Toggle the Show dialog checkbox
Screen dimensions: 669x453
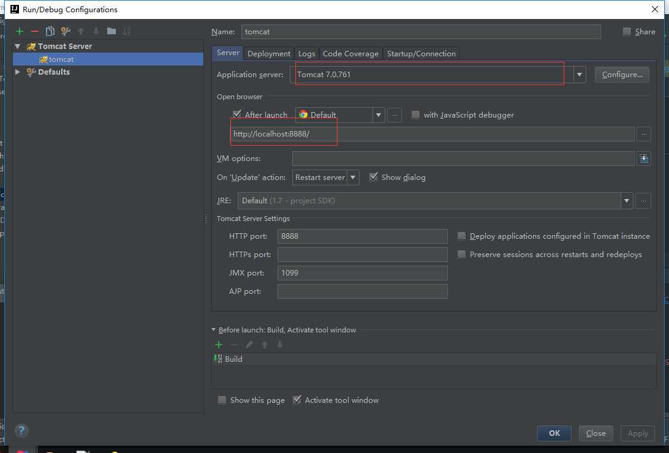[373, 176]
